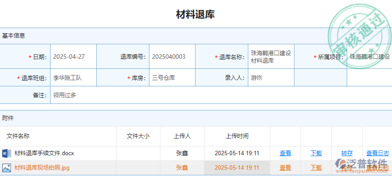Open the 材料退库手续文件.docx file name

pyautogui.click(x=44, y=153)
